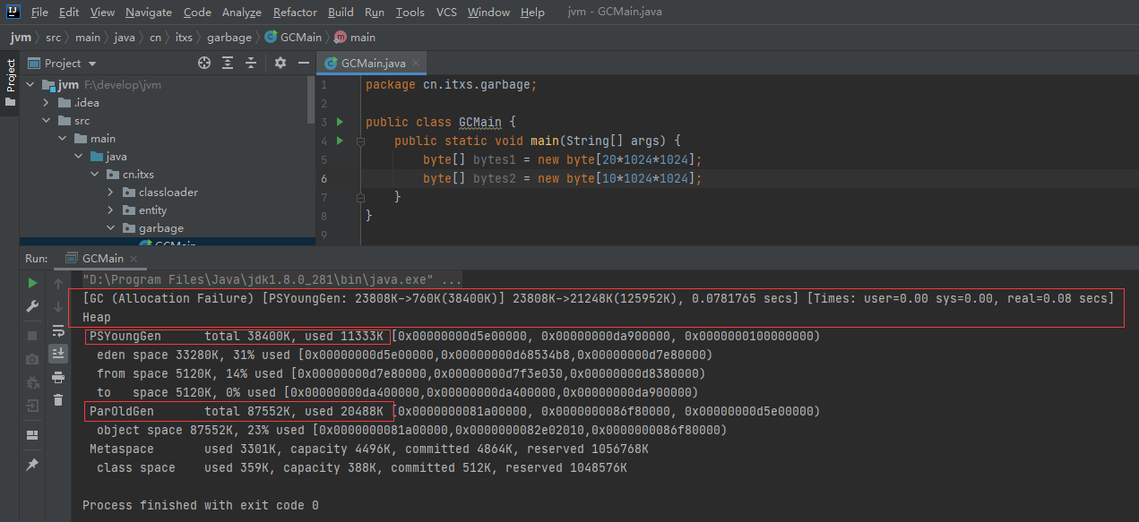The width and height of the screenshot is (1139, 522).
Task: Restore layout icon in Run toolbar
Action: click(x=32, y=435)
